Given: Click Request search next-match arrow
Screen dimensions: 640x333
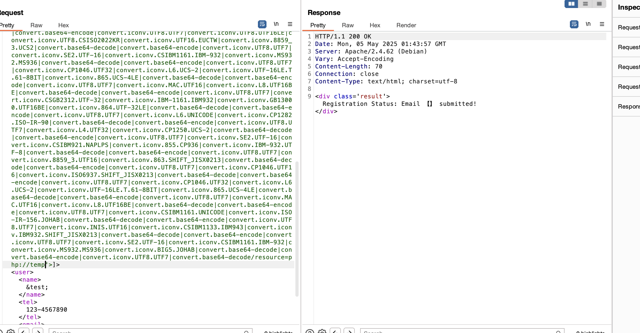Looking at the screenshot, I should coord(38,331).
